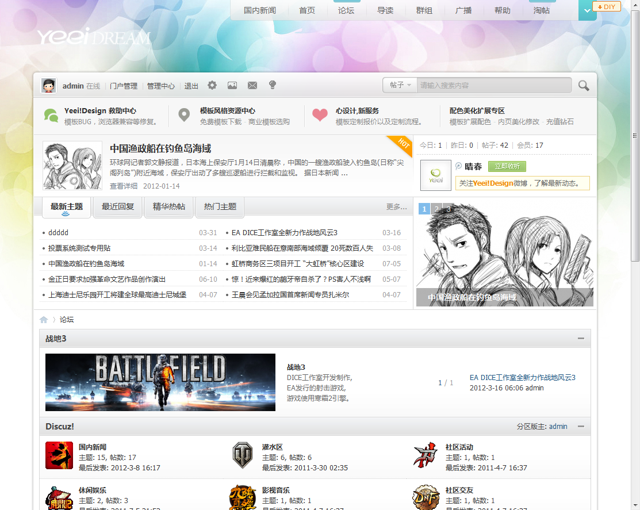Screen dimensions: 640x510
Task: Open the 休闲娱乐 forum icon
Action: pos(59,498)
